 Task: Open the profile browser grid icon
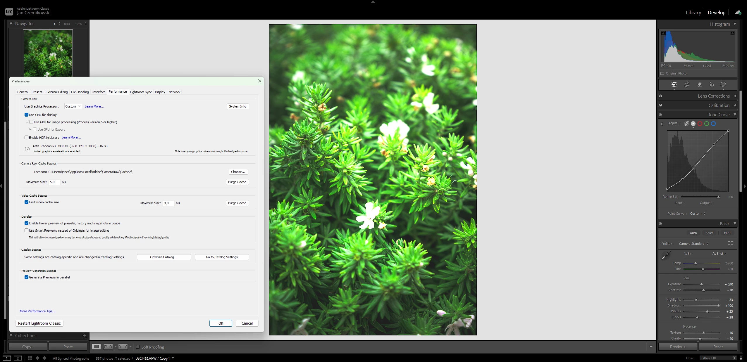(730, 244)
